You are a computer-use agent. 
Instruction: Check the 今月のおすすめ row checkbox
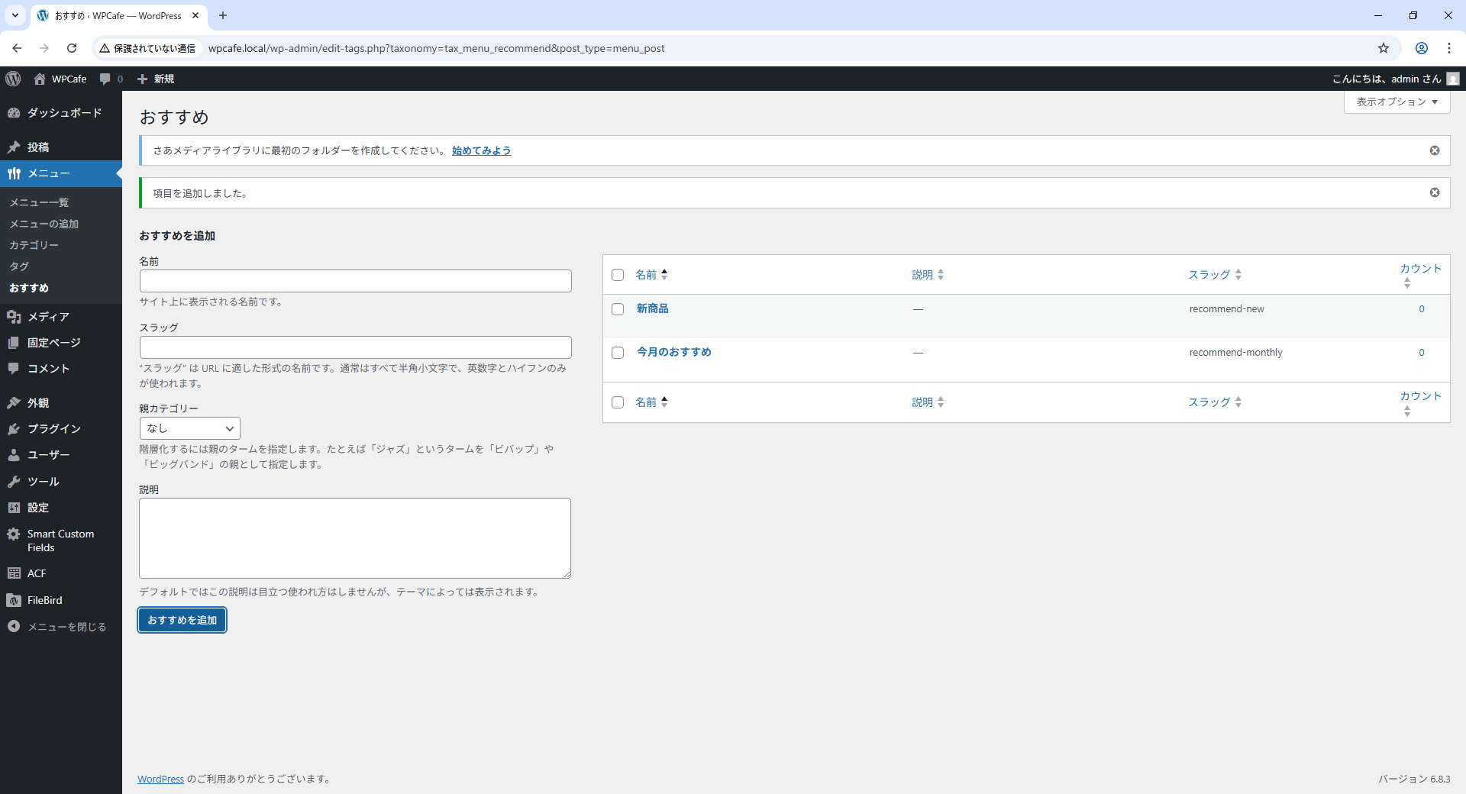pyautogui.click(x=618, y=353)
